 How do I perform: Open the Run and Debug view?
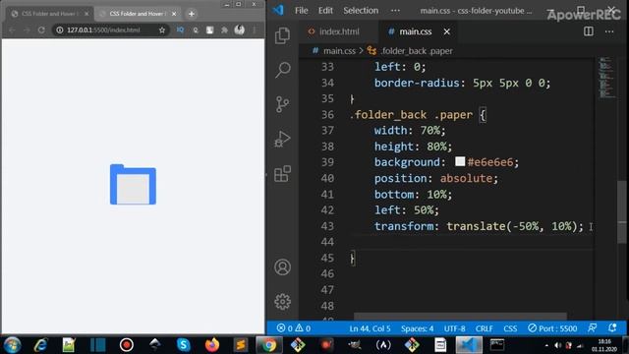[x=282, y=139]
